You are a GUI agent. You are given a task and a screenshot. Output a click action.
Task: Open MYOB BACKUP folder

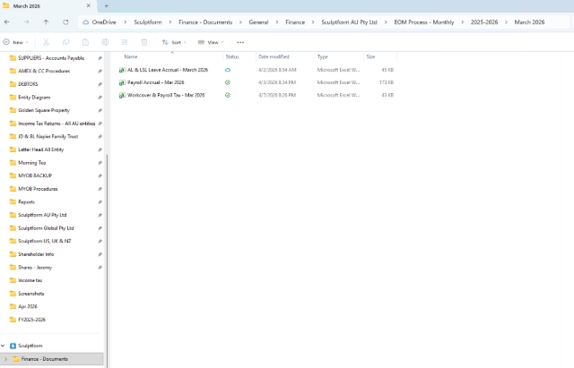35,175
